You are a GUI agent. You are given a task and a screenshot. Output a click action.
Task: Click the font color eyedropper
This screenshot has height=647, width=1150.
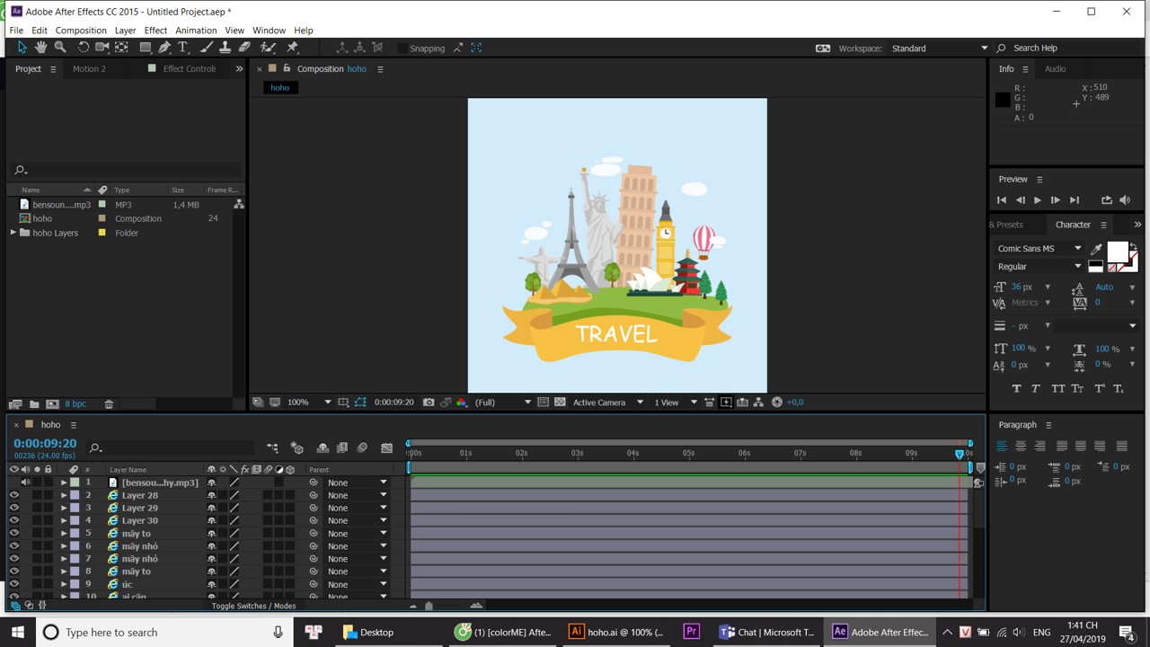coord(1096,249)
